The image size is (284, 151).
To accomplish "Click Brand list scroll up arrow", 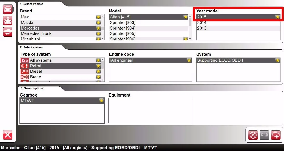I will click(x=103, y=16).
